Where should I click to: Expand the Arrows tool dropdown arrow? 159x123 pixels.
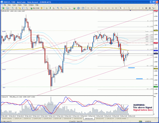click(155, 8)
